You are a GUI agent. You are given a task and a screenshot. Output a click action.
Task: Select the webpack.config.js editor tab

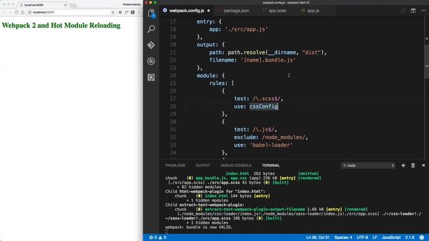186,11
